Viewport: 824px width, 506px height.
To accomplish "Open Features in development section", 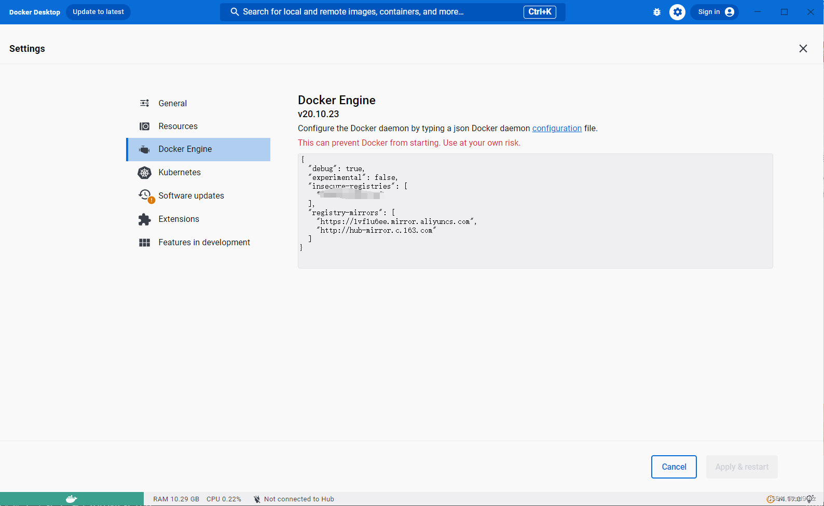I will point(198,243).
